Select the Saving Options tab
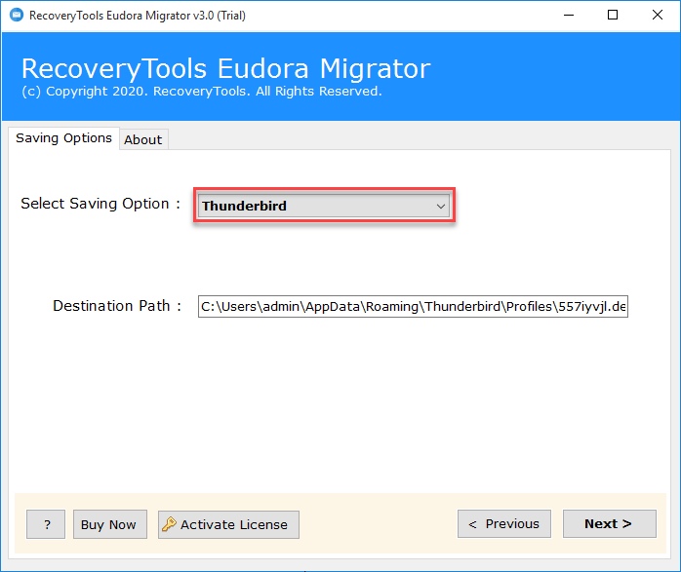 [63, 138]
